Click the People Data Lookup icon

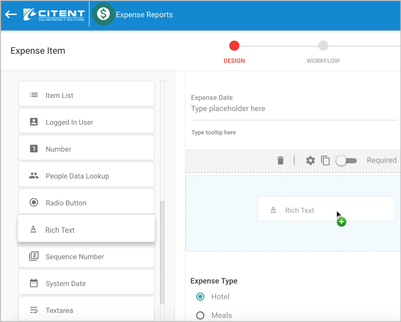[x=34, y=175]
